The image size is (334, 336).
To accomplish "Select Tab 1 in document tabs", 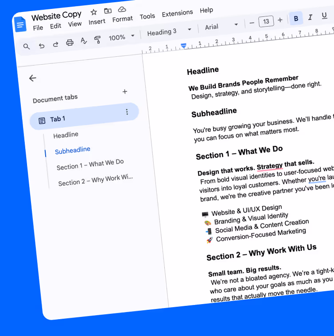I will click(x=84, y=116).
